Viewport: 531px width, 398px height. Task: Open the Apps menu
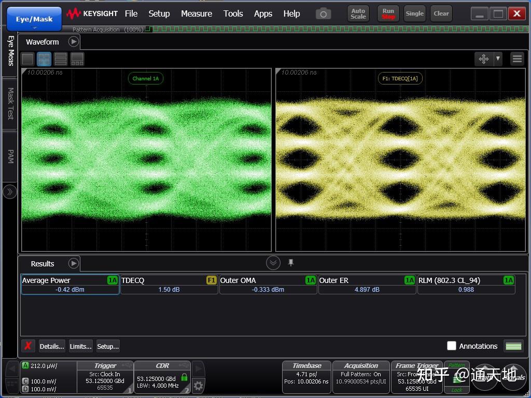point(263,13)
